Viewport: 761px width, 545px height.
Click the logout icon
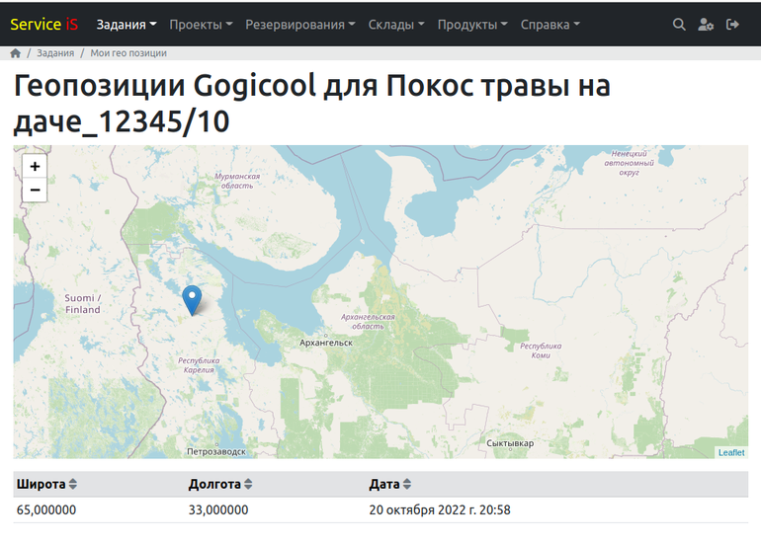click(x=732, y=25)
